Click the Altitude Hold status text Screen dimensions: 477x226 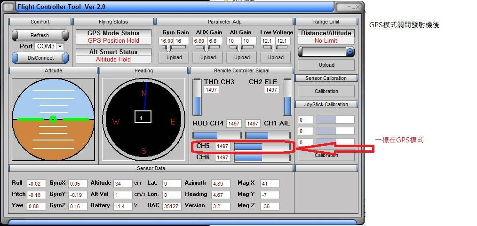(113, 60)
